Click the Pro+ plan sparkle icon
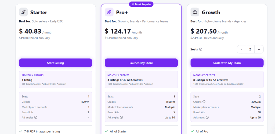 [x=109, y=12]
